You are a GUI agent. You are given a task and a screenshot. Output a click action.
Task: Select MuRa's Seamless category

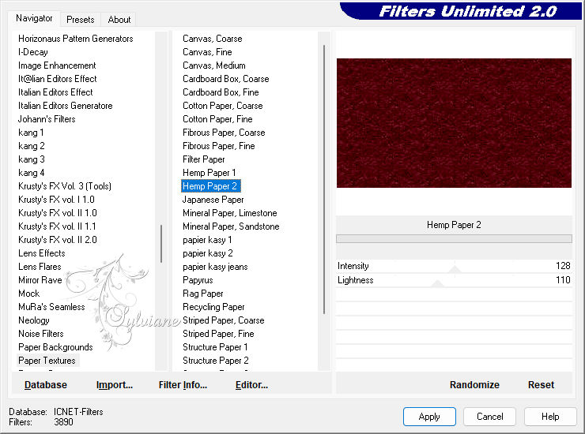[x=51, y=307]
